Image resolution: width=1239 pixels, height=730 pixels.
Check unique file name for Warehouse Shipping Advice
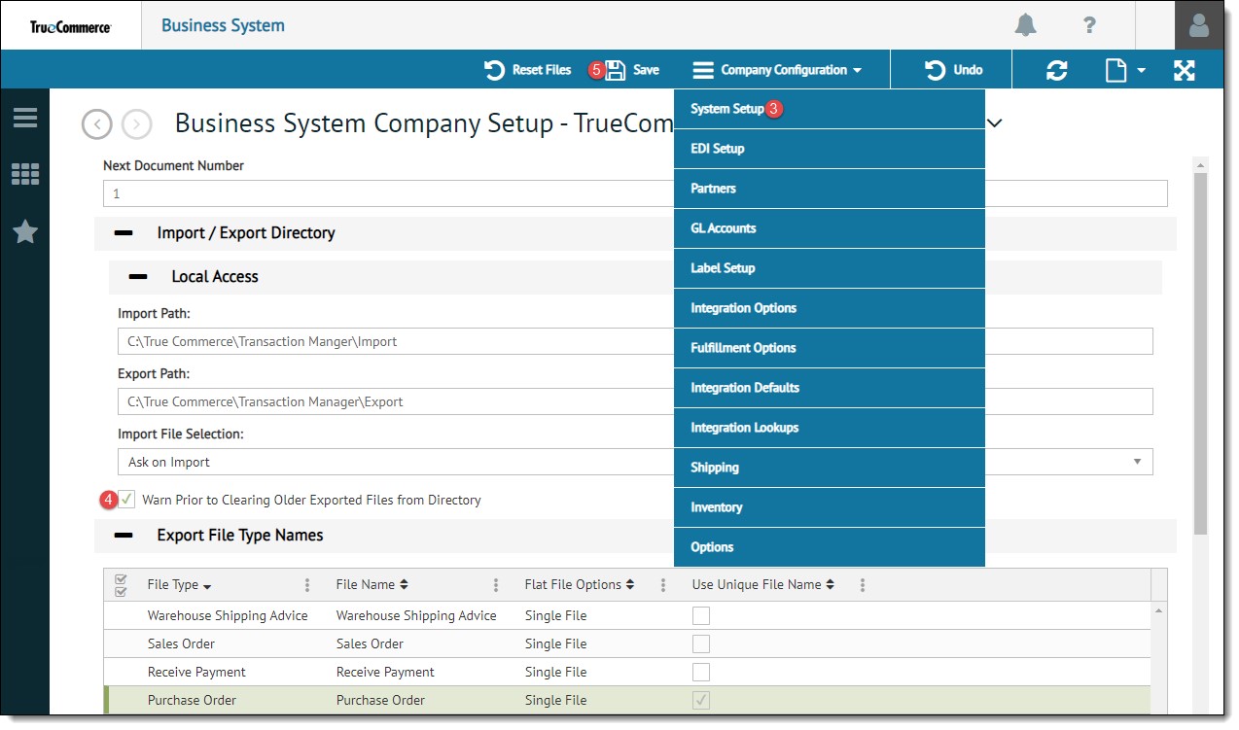tap(700, 615)
